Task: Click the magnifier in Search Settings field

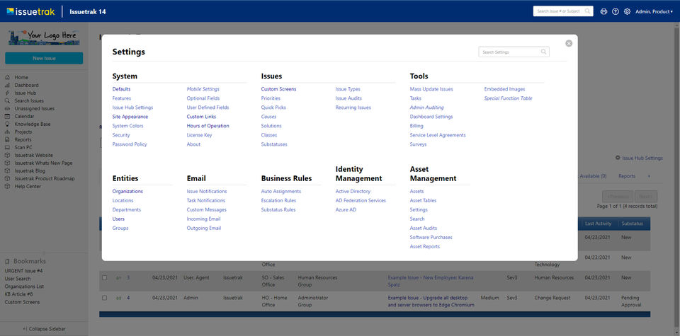Action: tap(543, 52)
